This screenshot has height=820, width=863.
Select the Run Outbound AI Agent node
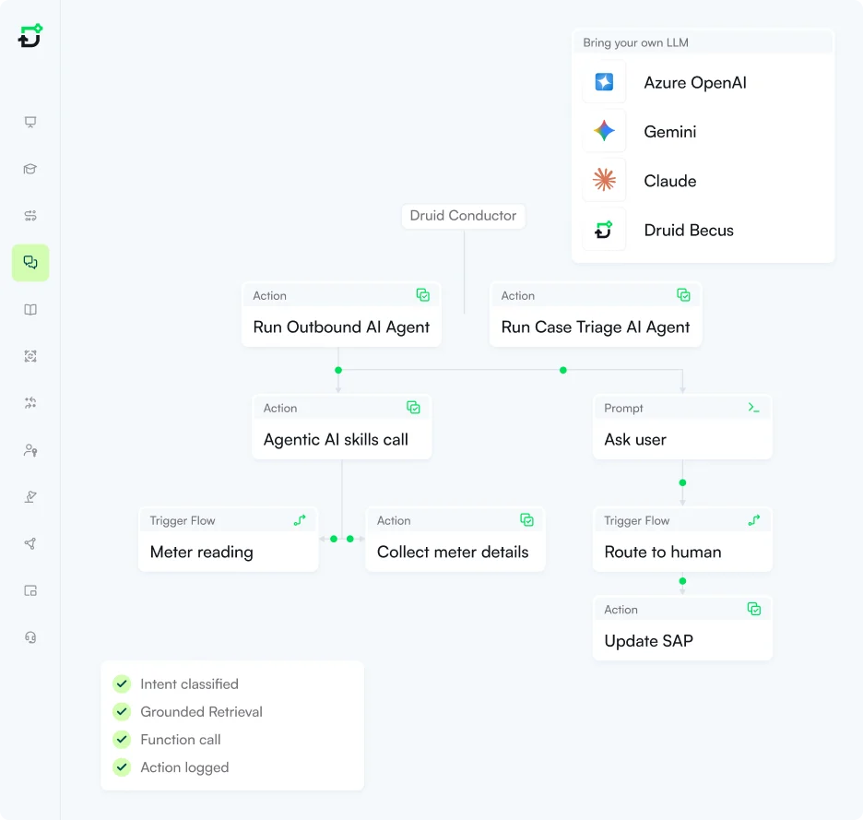[x=341, y=327]
